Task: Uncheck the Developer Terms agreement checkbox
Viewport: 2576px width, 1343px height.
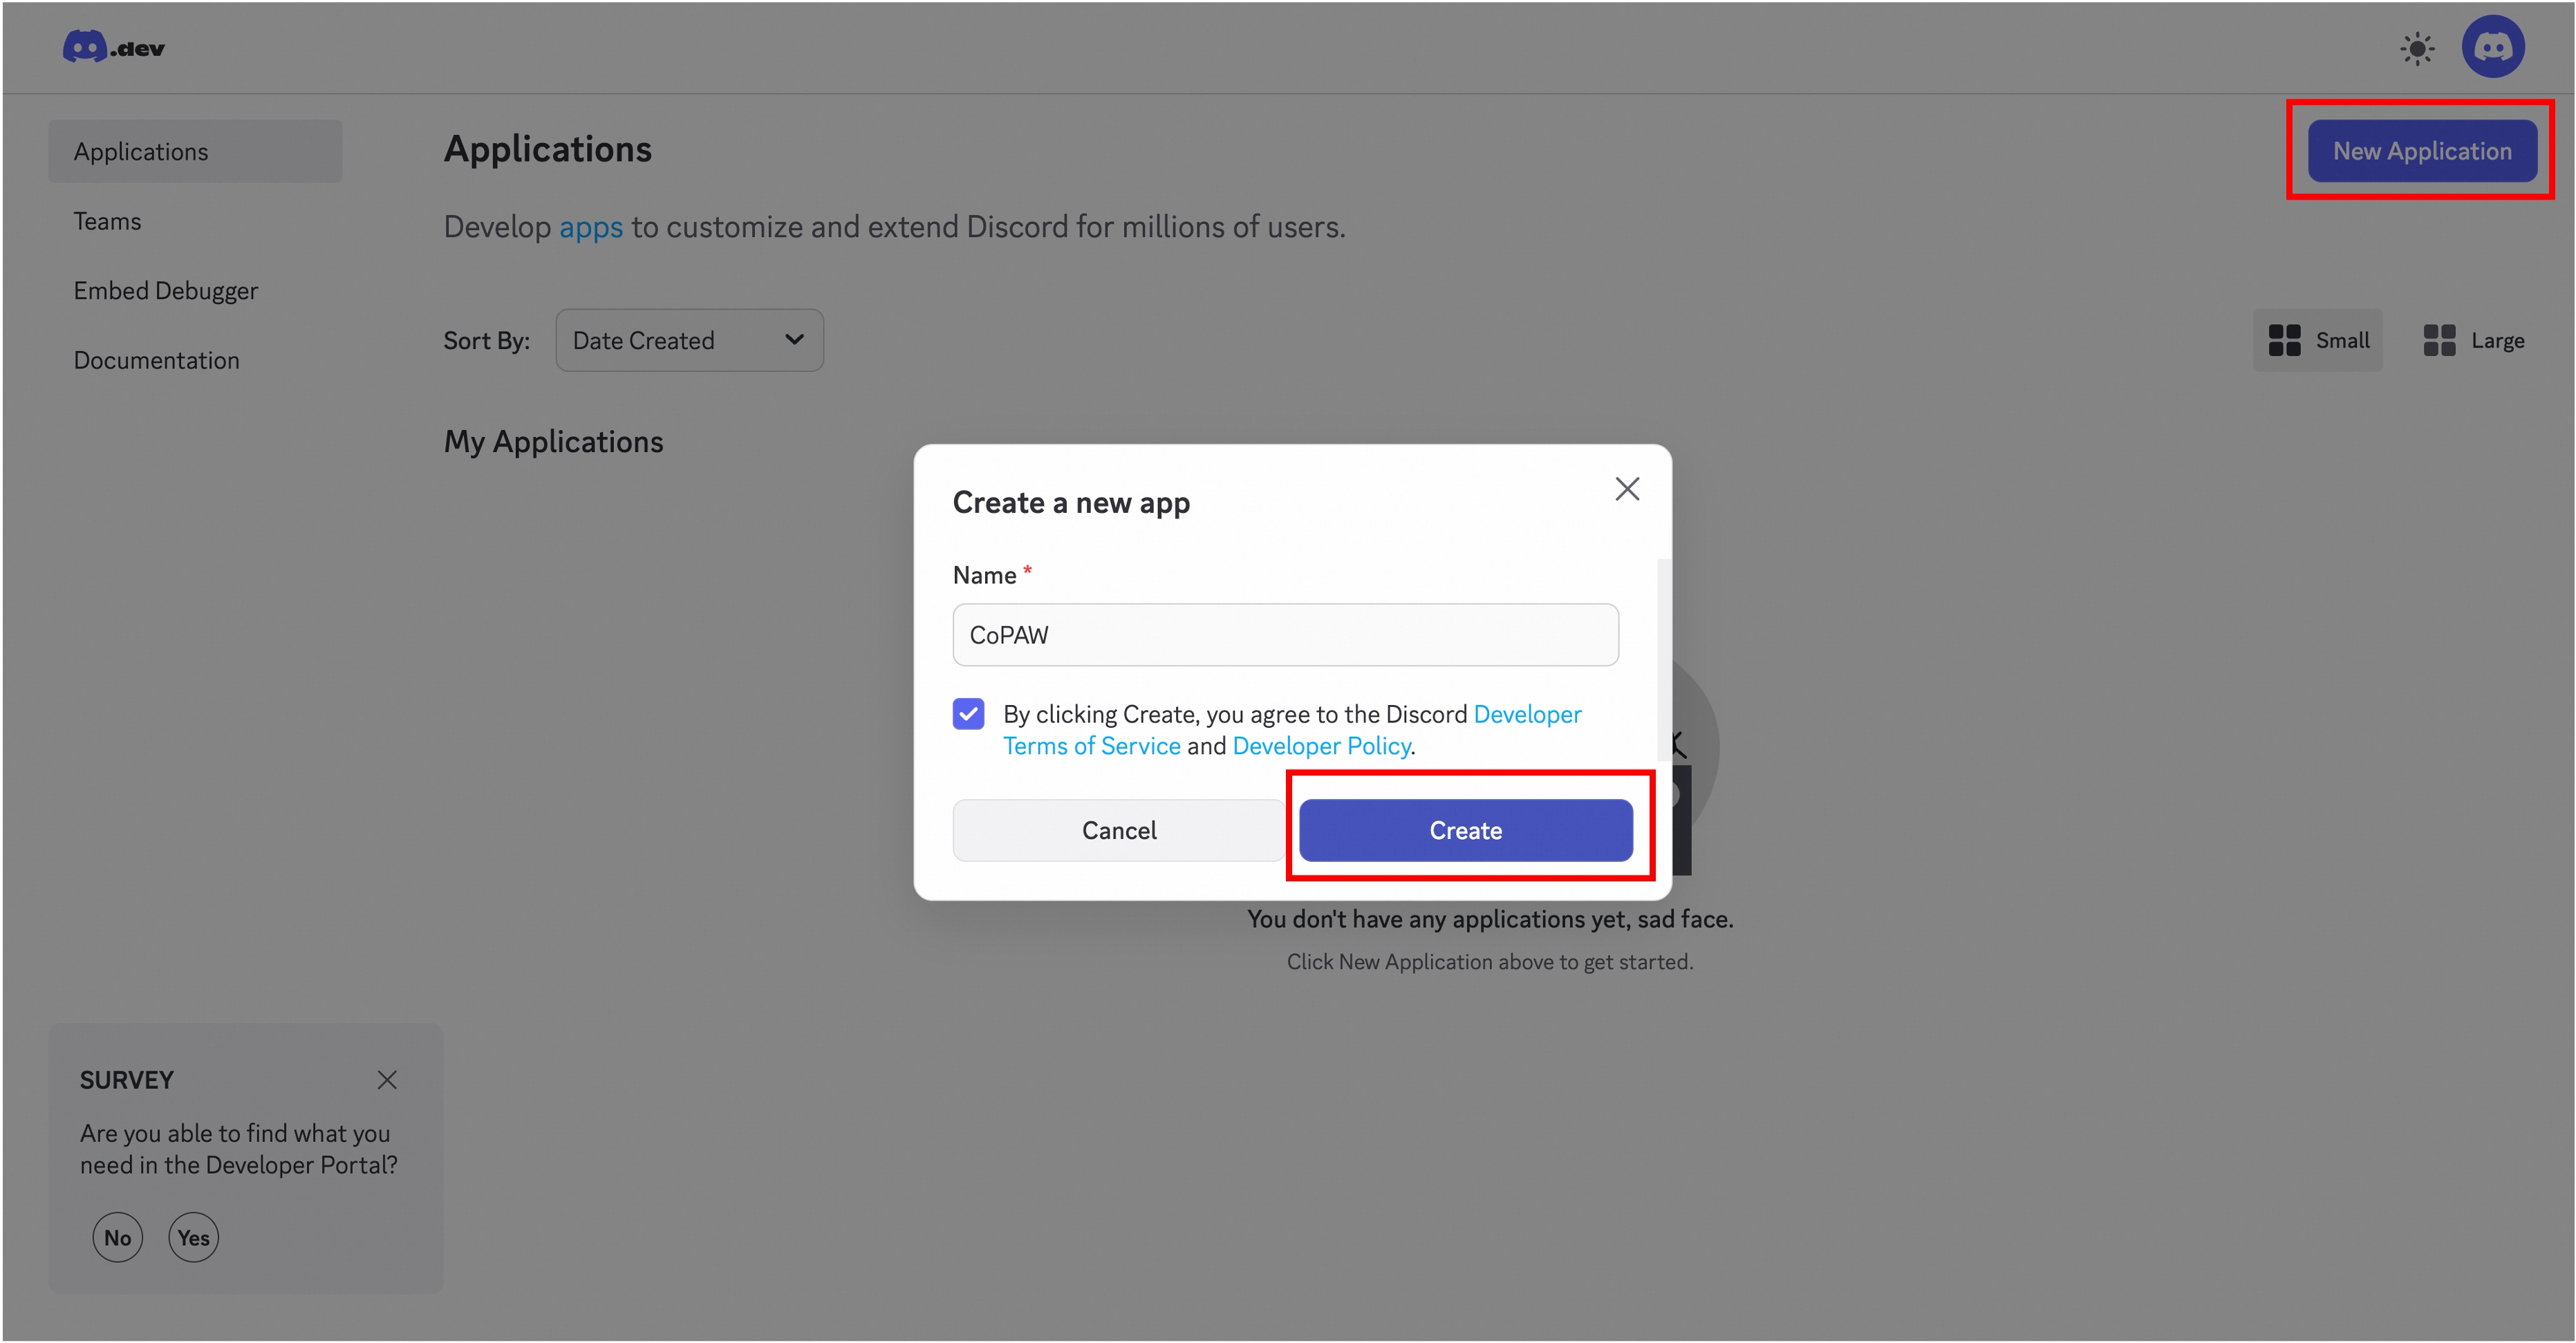Action: [968, 714]
